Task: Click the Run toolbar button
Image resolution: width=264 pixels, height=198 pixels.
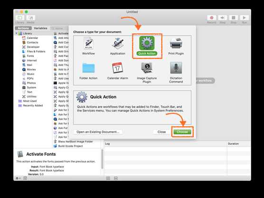Action: coord(245,18)
